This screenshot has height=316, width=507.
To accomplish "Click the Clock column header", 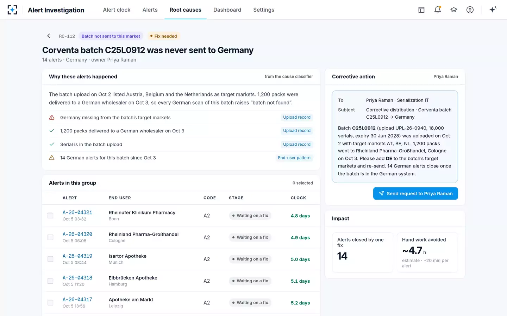I will 298,198.
